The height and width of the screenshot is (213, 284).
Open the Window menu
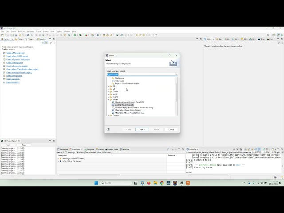coord(67,32)
